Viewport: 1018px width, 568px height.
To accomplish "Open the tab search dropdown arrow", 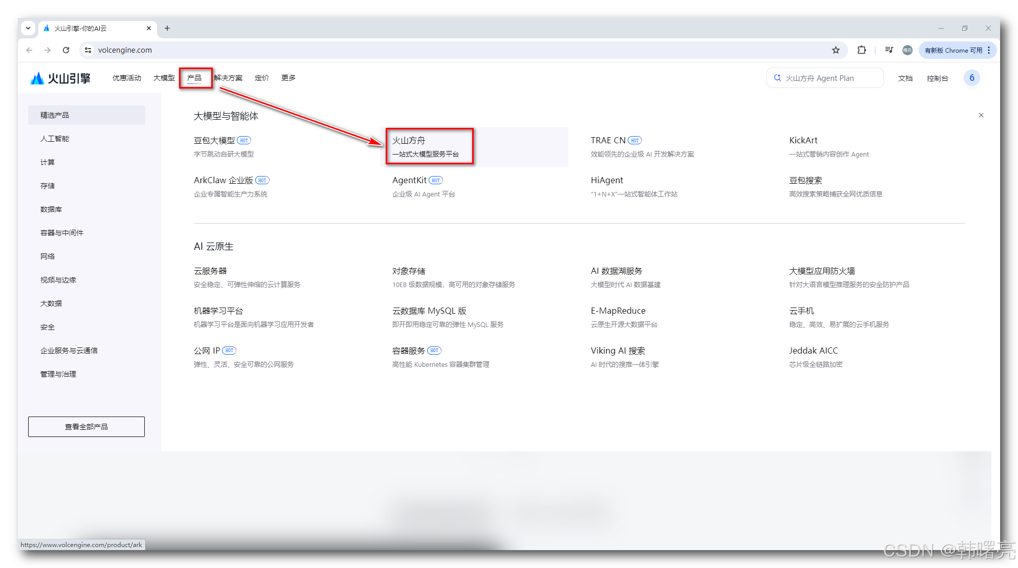I will 28,28.
